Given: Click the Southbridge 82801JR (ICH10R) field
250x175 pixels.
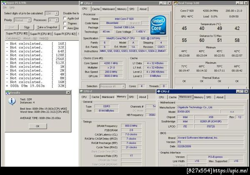Looking at the screenshot, I should point(211,121).
